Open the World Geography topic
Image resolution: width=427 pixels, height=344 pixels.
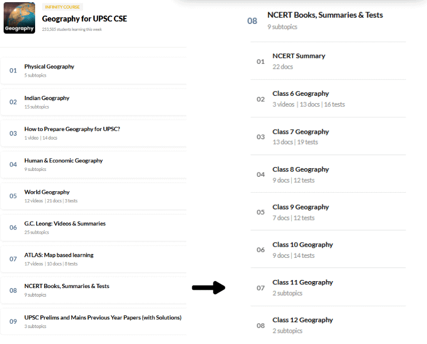93,196
